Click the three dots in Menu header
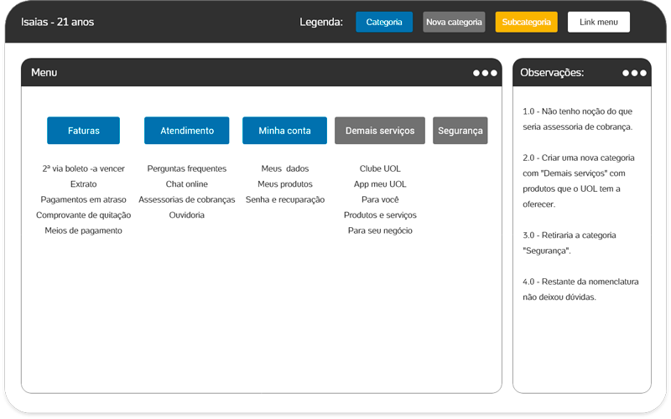 click(x=485, y=73)
